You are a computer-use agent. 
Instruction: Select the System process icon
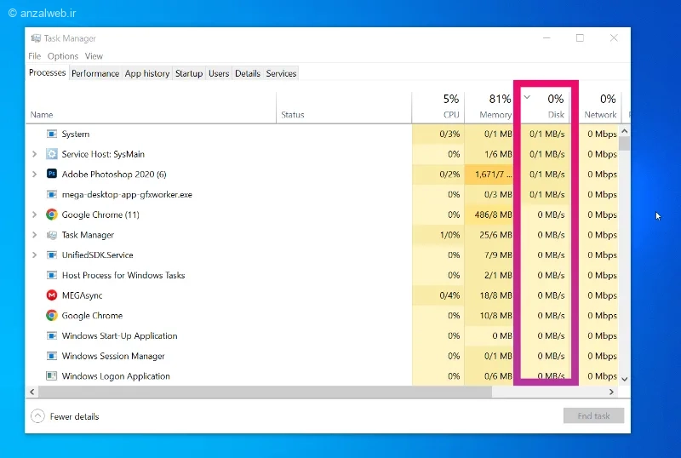pyautogui.click(x=52, y=134)
